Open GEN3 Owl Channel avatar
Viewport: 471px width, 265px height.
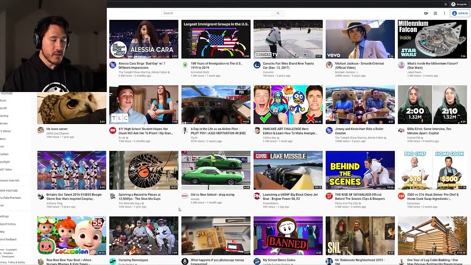[40, 131]
